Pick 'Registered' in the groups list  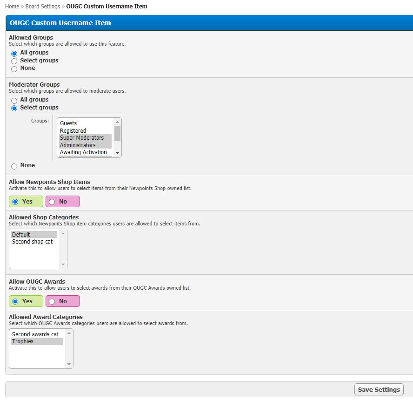[73, 131]
